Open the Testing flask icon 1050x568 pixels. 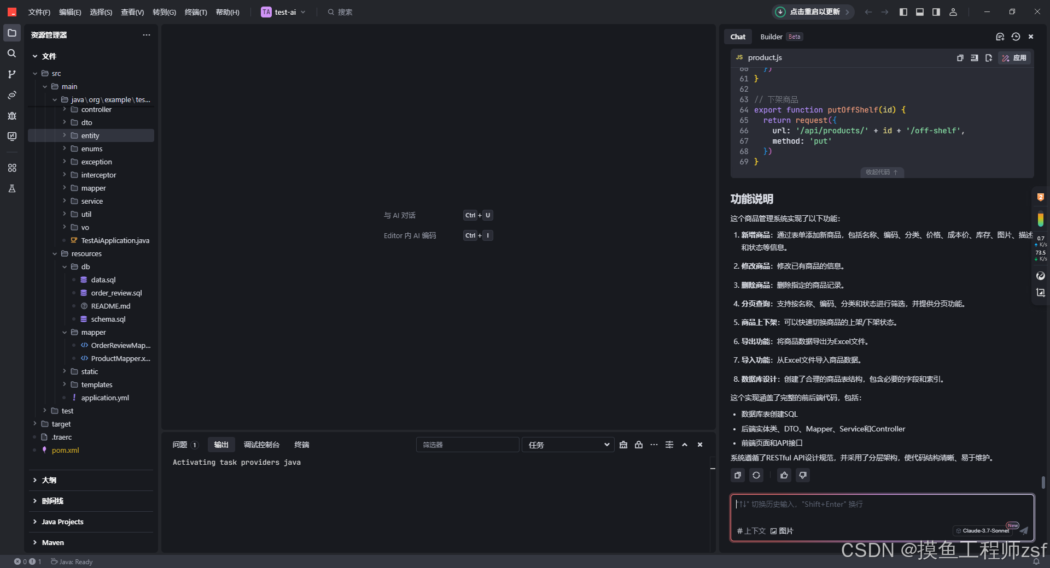tap(11, 188)
